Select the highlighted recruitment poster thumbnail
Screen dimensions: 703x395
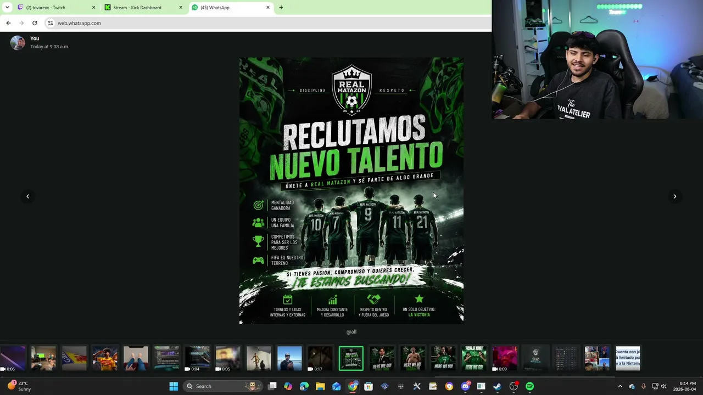click(351, 358)
